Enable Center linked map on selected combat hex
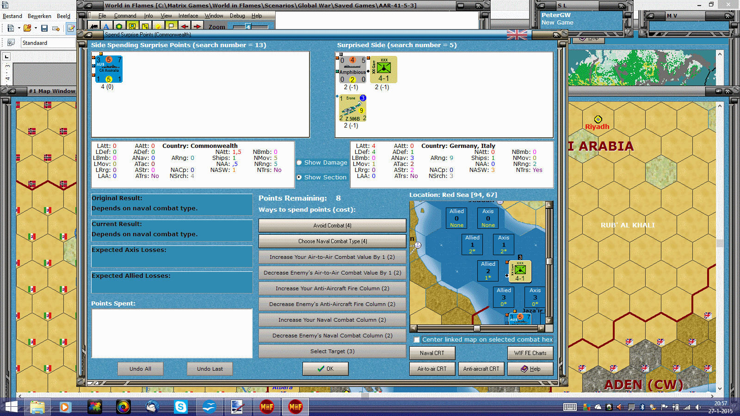Viewport: 740px width, 416px height. [417, 340]
